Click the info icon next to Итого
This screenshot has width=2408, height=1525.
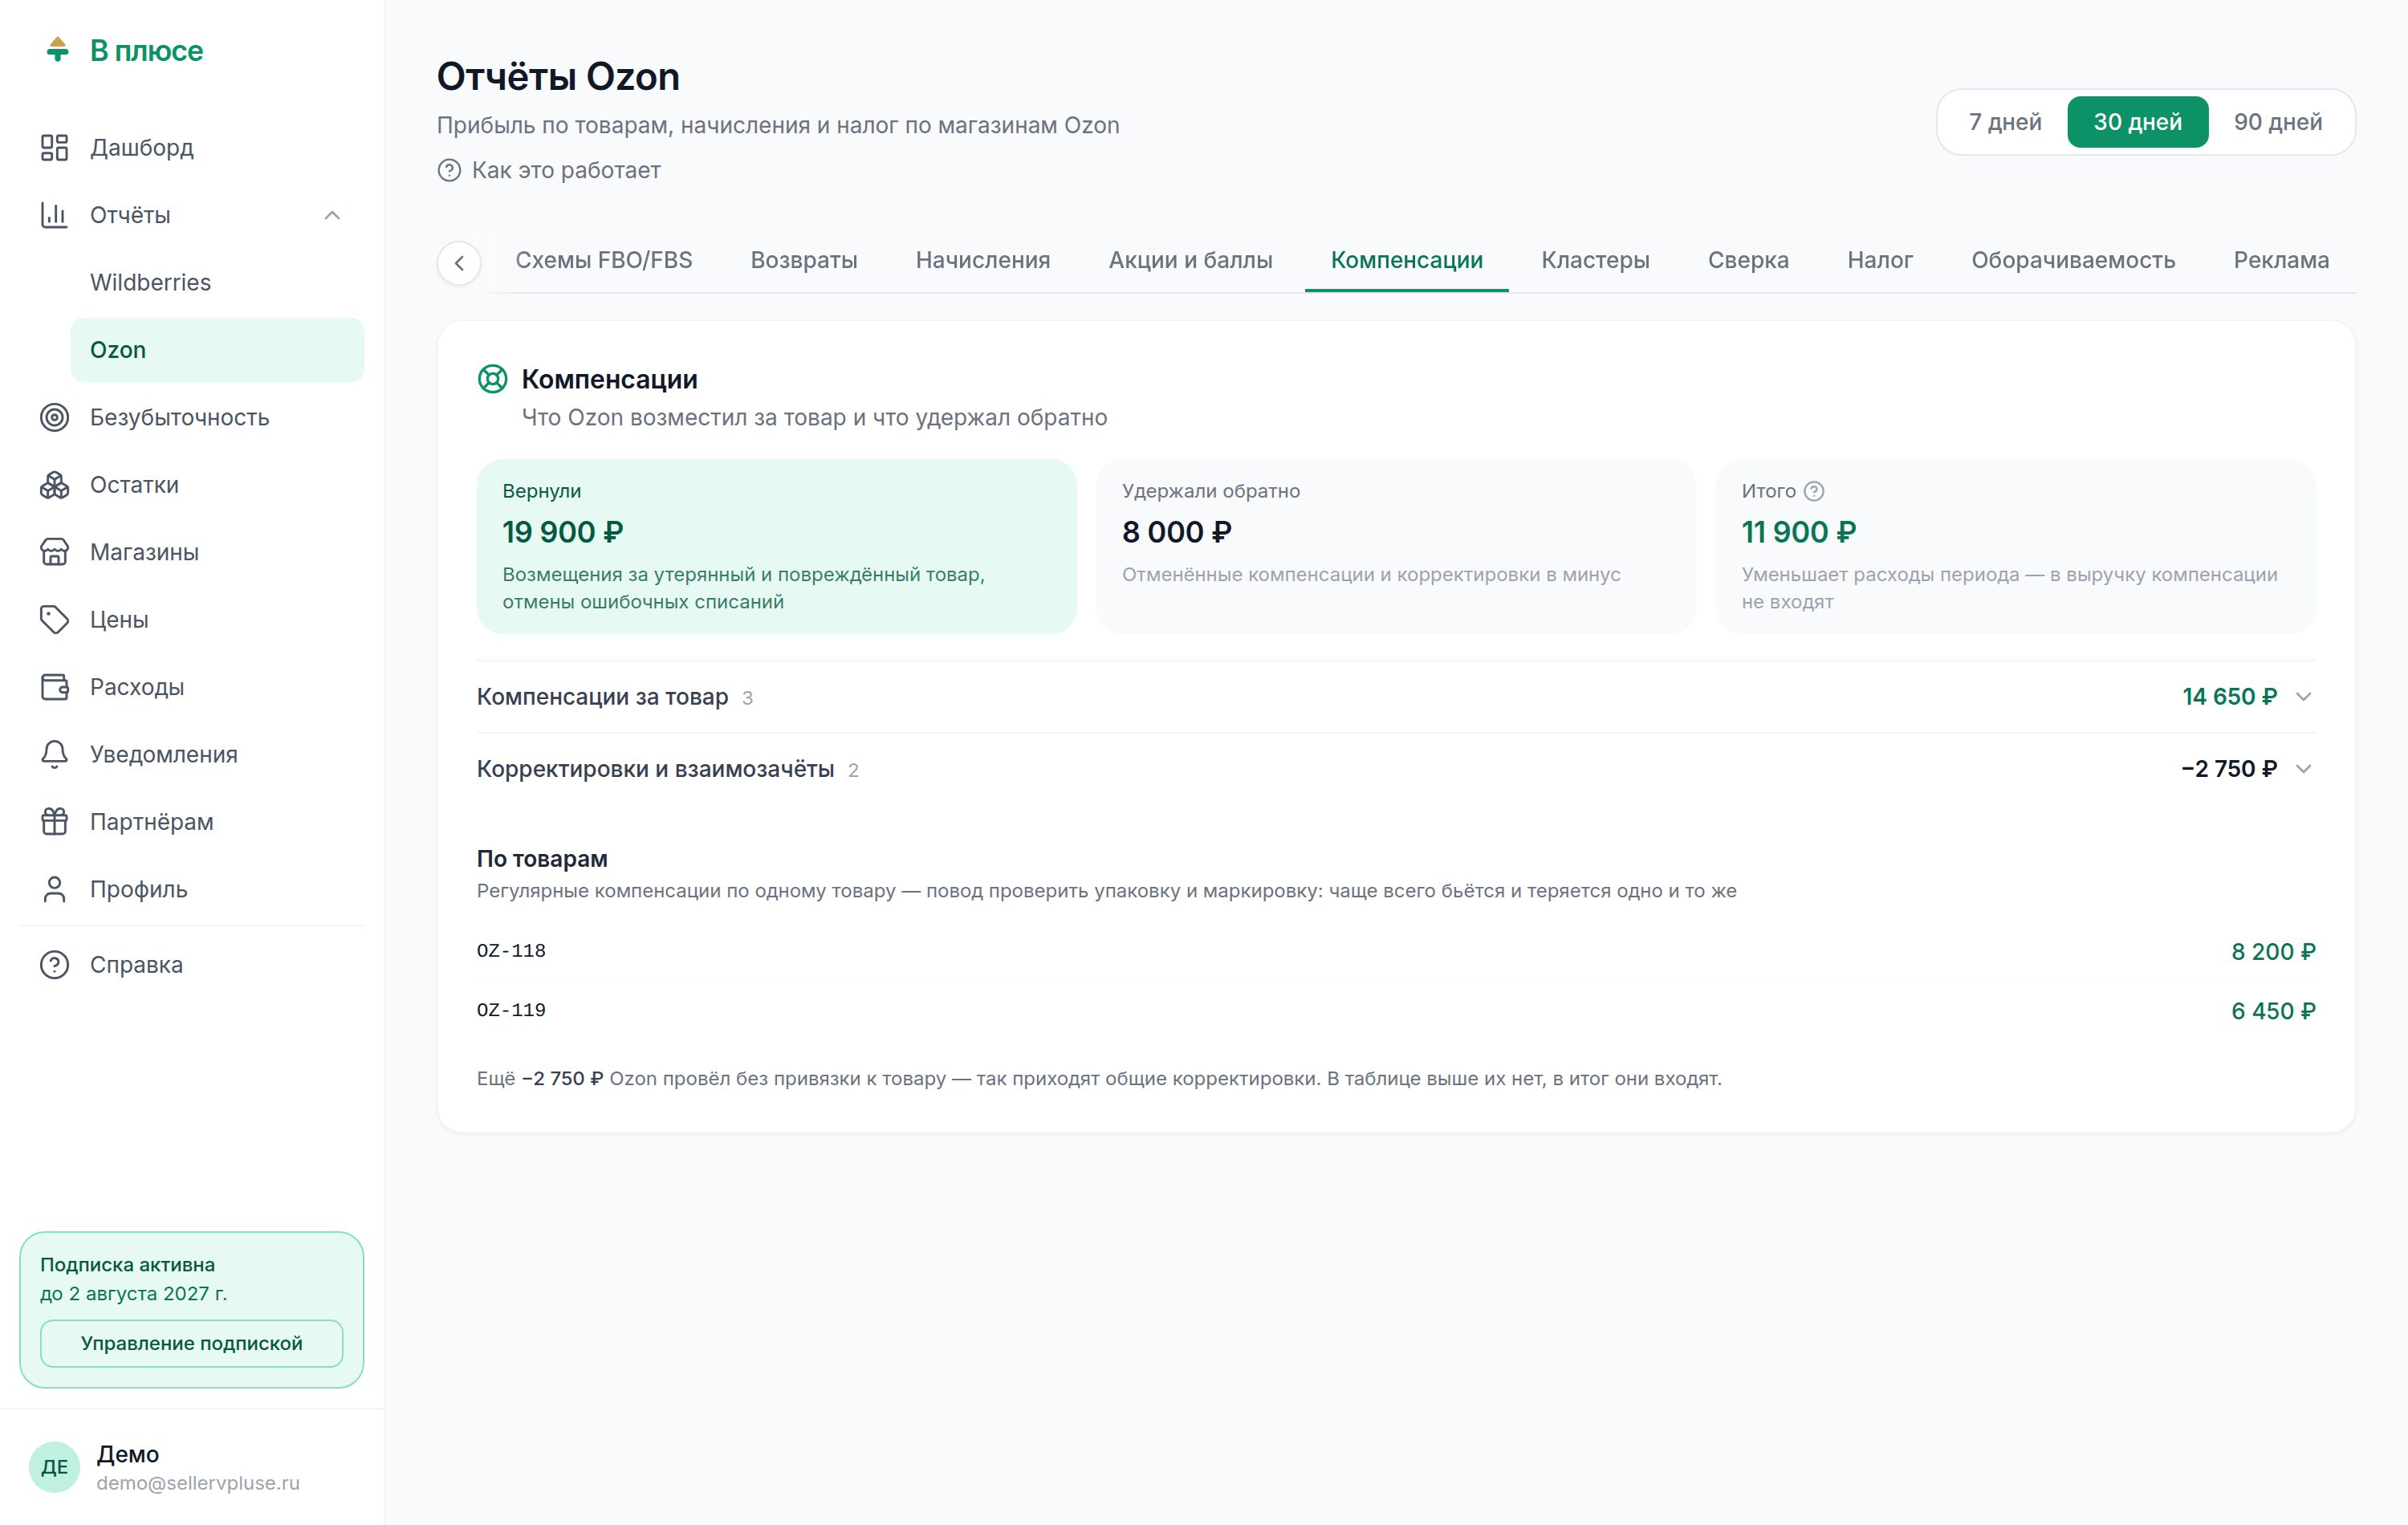pyautogui.click(x=1814, y=491)
